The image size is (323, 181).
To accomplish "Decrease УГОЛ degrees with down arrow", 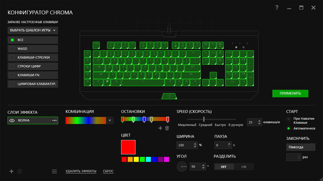I will click(x=203, y=168).
